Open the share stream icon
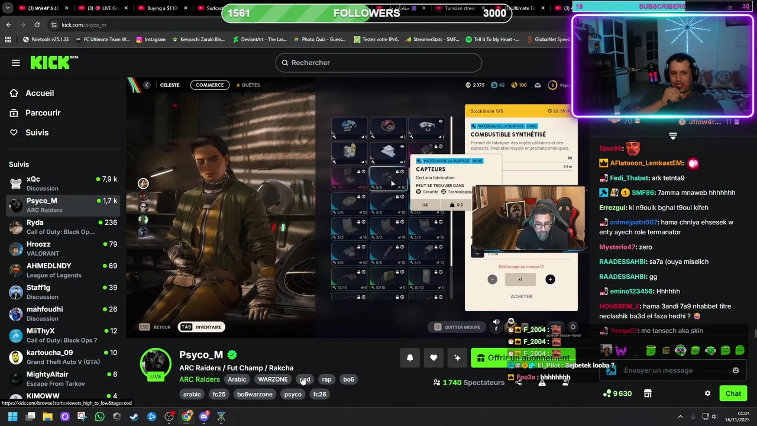This screenshot has width=757, height=426. click(x=519, y=383)
